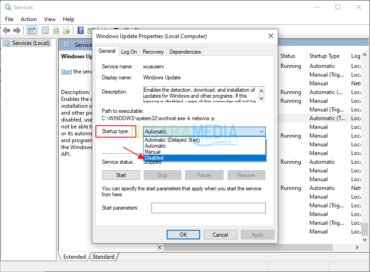Open the Action menu
The width and height of the screenshot is (370, 272).
(28, 19)
